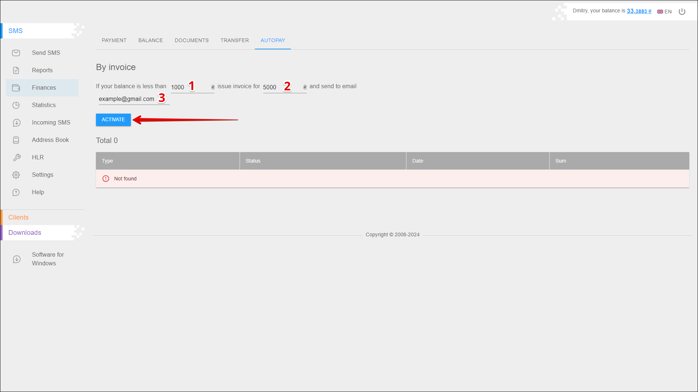Click the Address Book icon

(x=16, y=140)
